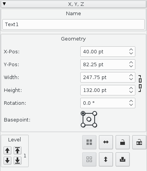Image resolution: width=147 pixels, height=171 pixels.
Task: Toggle the width-height proportion chain link
Action: click(x=140, y=84)
